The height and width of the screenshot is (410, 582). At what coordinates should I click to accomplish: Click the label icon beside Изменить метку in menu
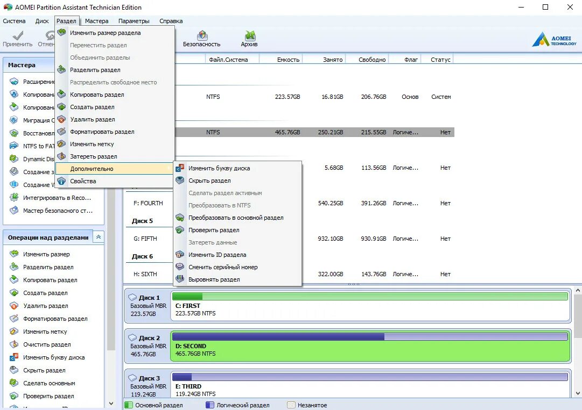(61, 143)
